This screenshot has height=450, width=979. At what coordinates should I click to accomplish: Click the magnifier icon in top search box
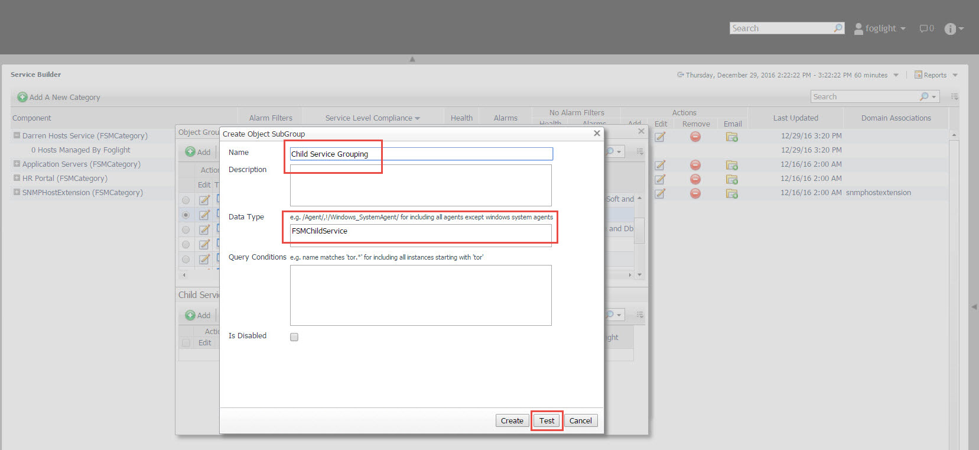pyautogui.click(x=838, y=28)
